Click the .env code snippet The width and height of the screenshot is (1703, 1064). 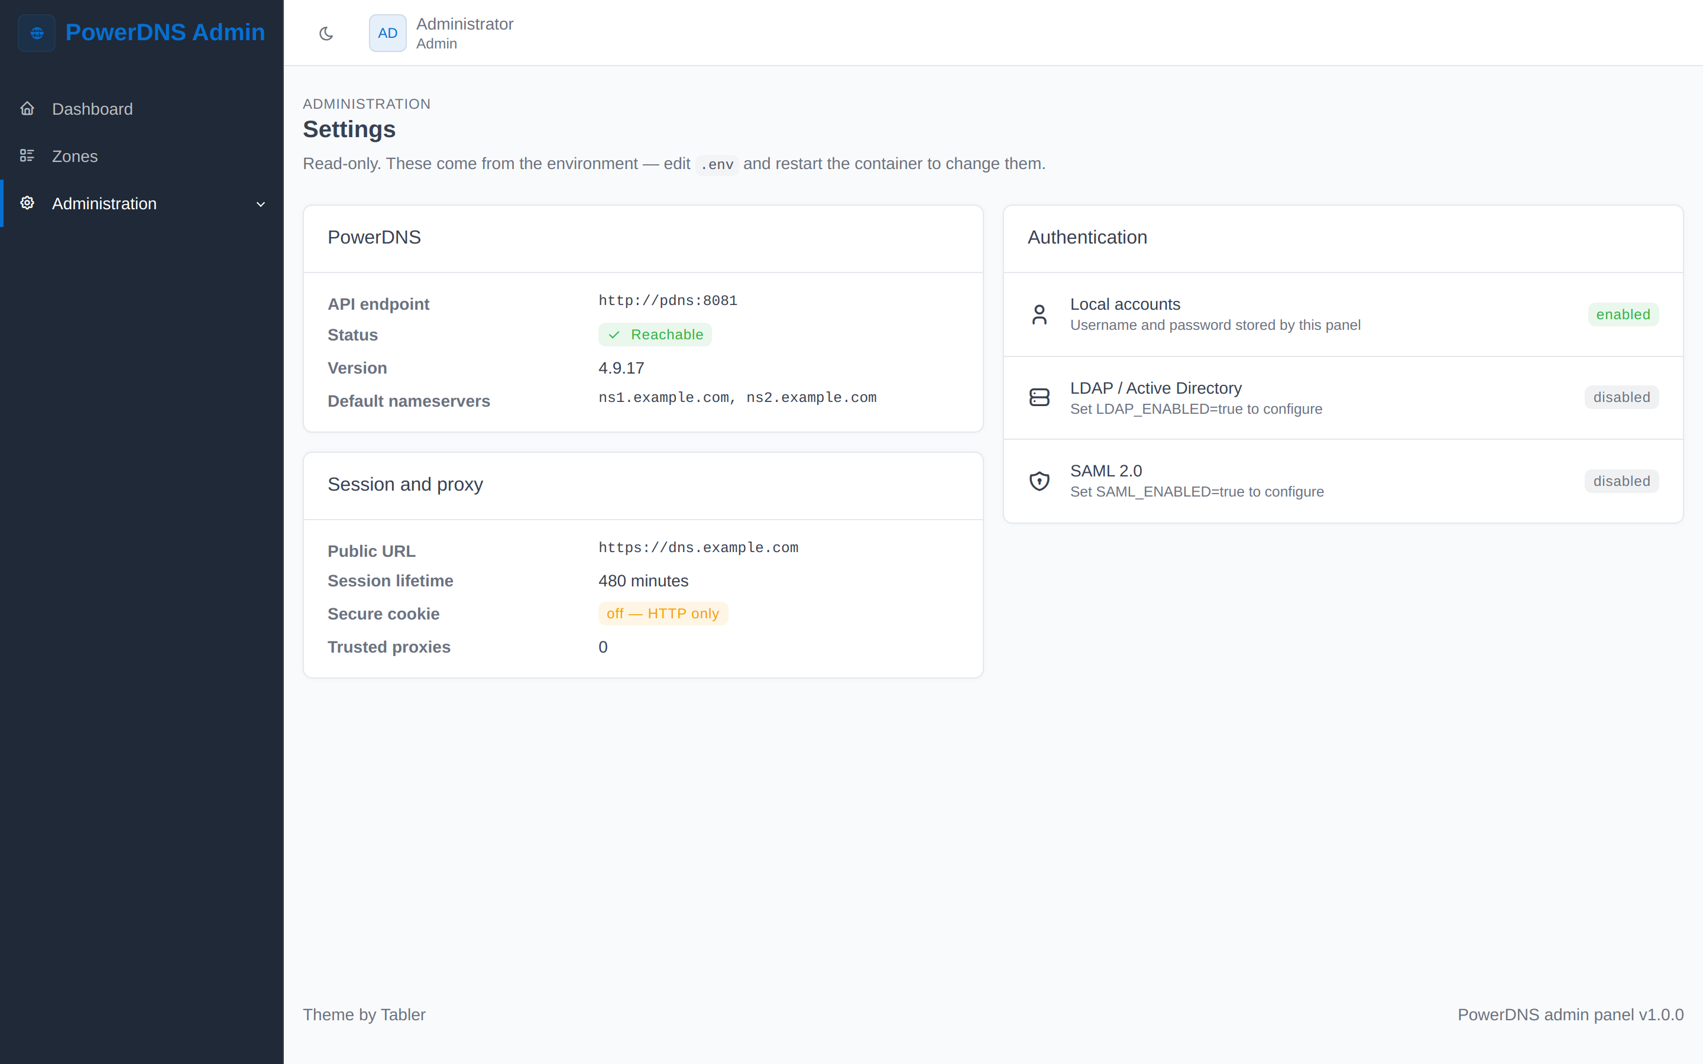pyautogui.click(x=717, y=165)
